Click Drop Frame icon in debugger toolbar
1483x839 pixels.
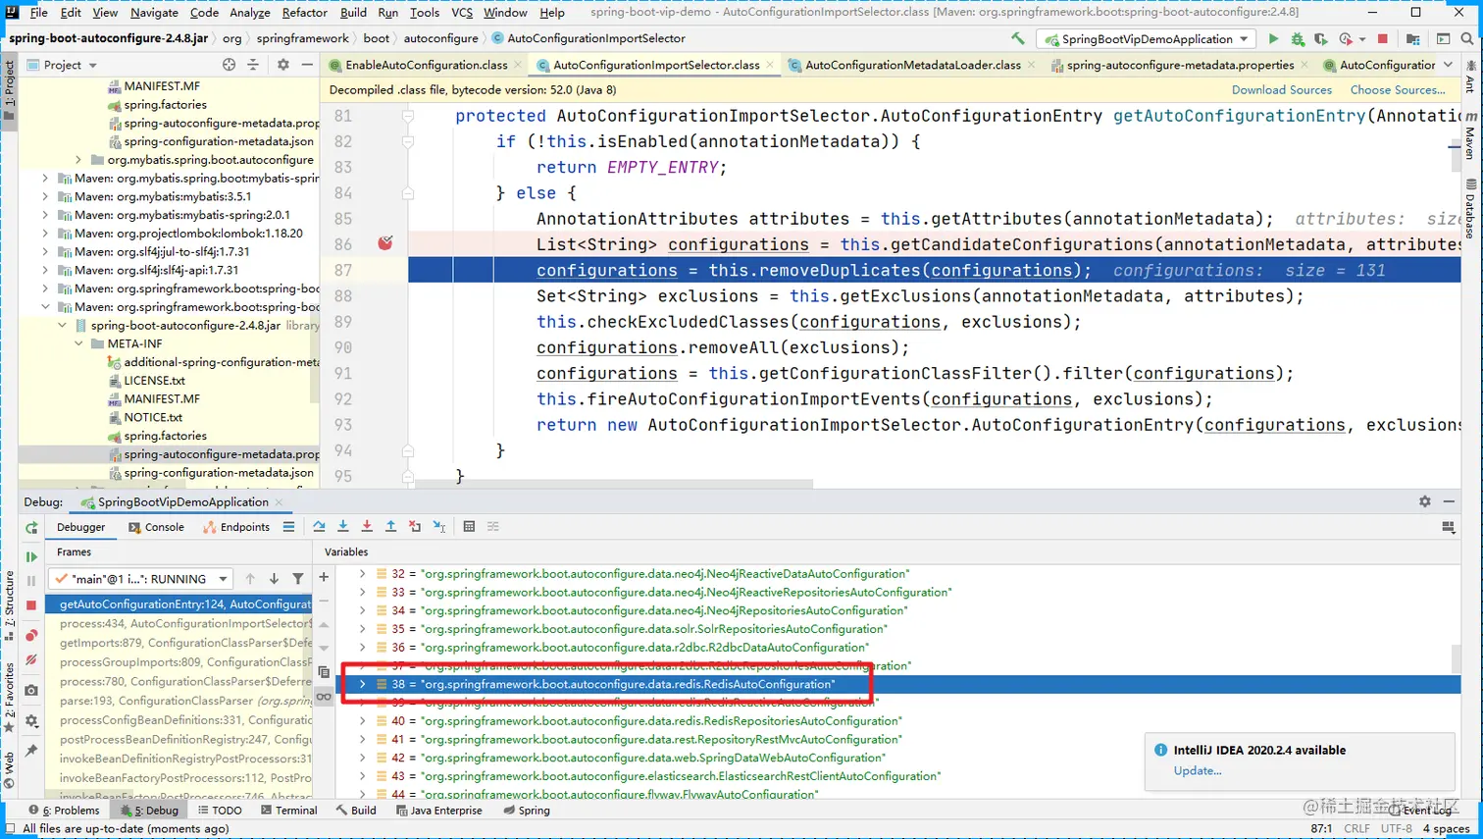click(x=415, y=527)
